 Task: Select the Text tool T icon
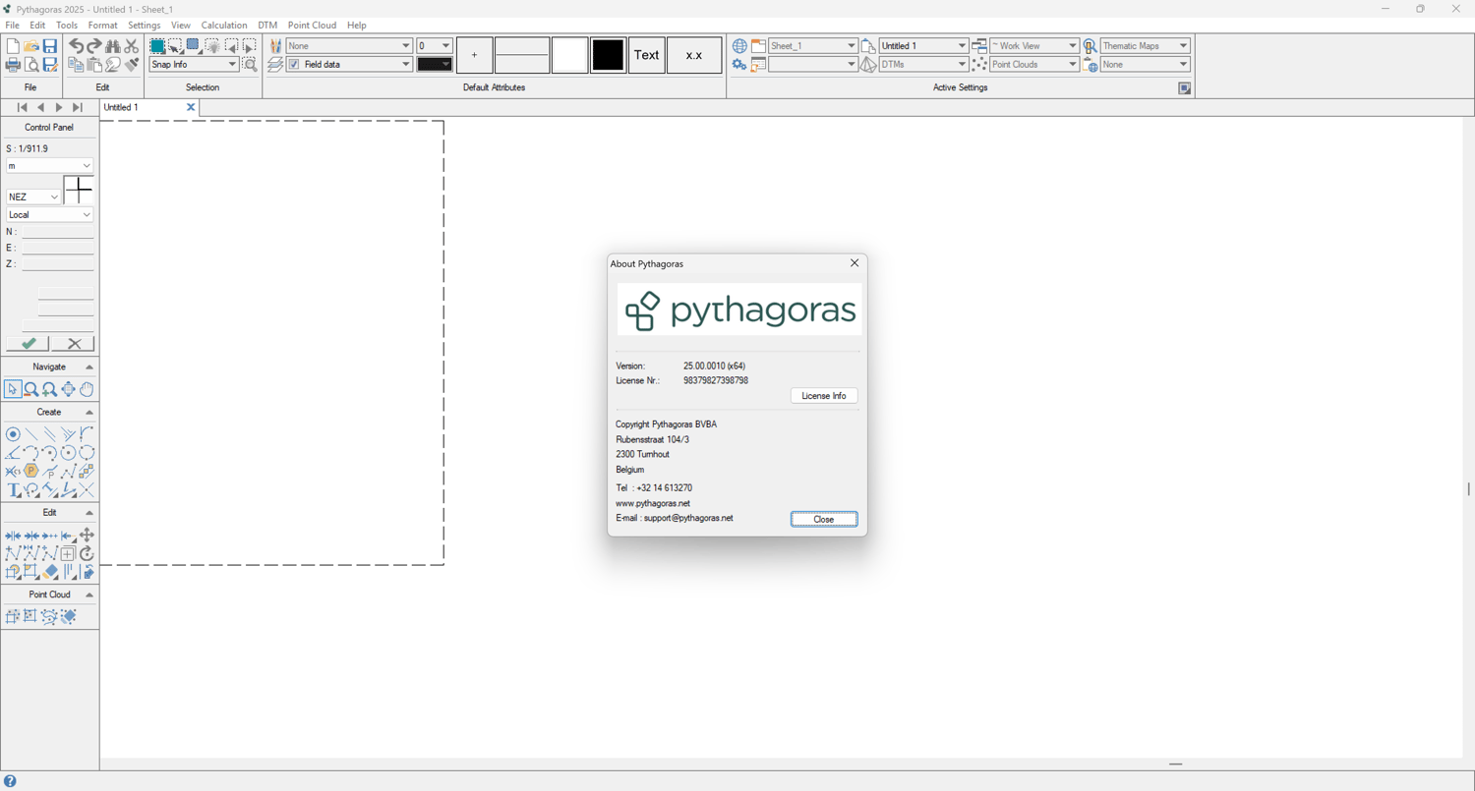[x=13, y=490]
